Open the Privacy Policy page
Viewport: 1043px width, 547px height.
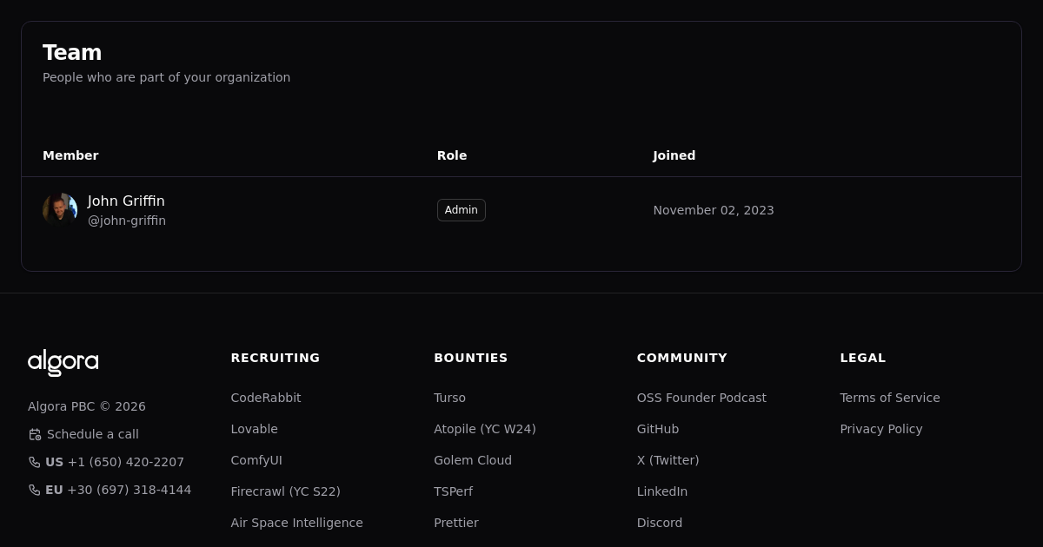[x=880, y=429]
